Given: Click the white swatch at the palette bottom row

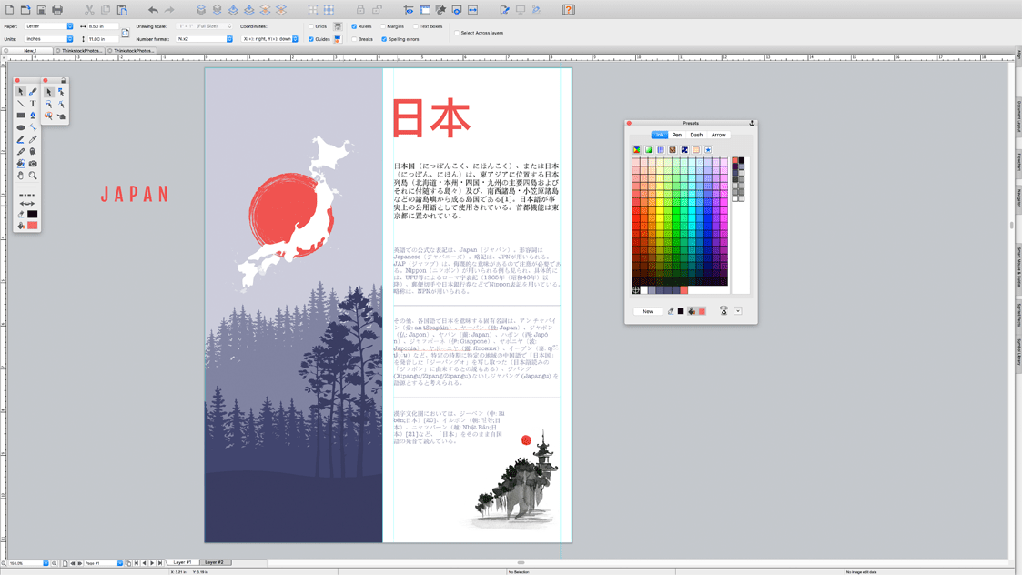Looking at the screenshot, I should click(x=644, y=290).
